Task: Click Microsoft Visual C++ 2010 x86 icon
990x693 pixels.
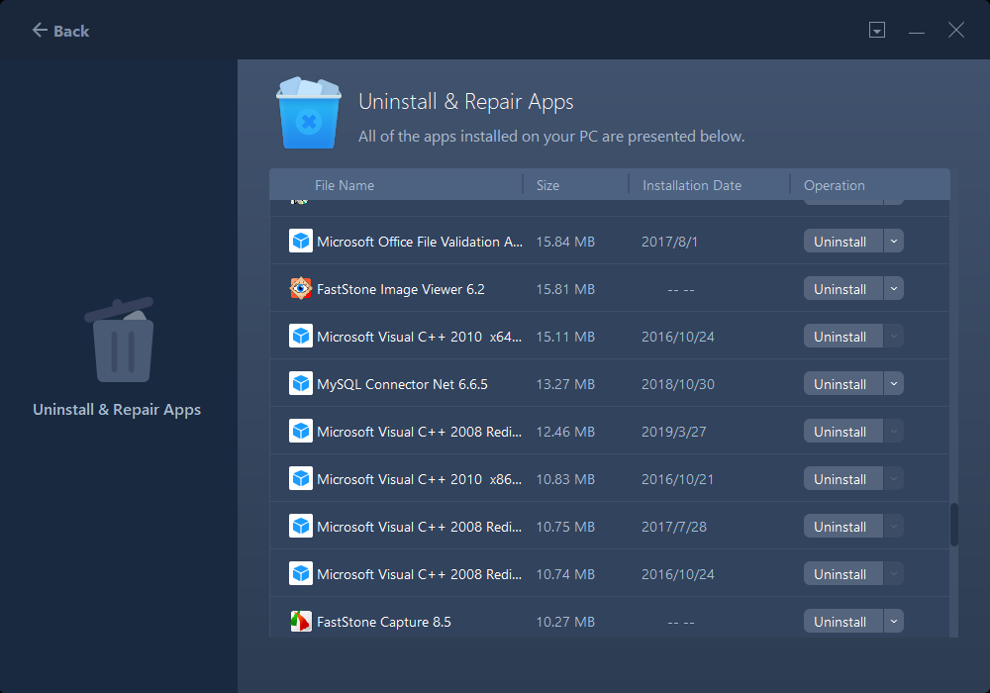Action: pyautogui.click(x=301, y=478)
